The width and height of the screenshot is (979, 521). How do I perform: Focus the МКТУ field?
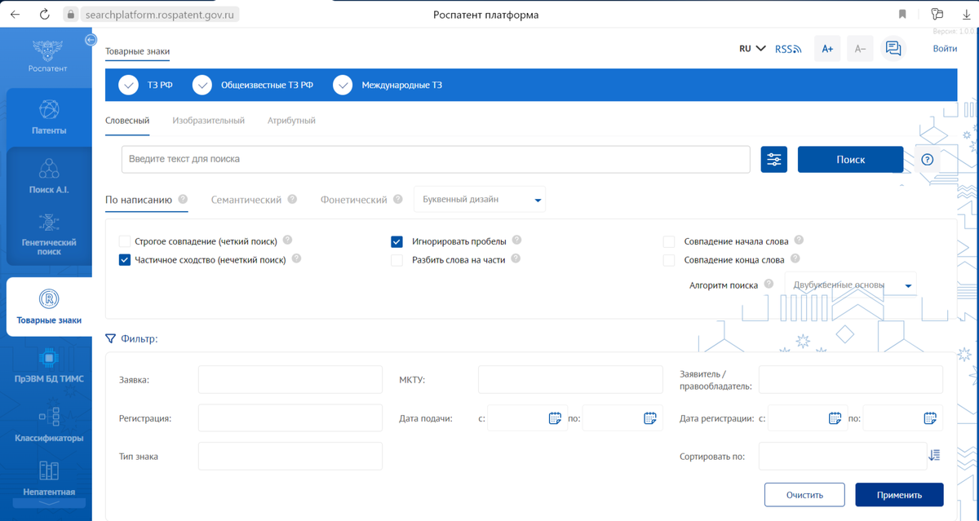[570, 380]
